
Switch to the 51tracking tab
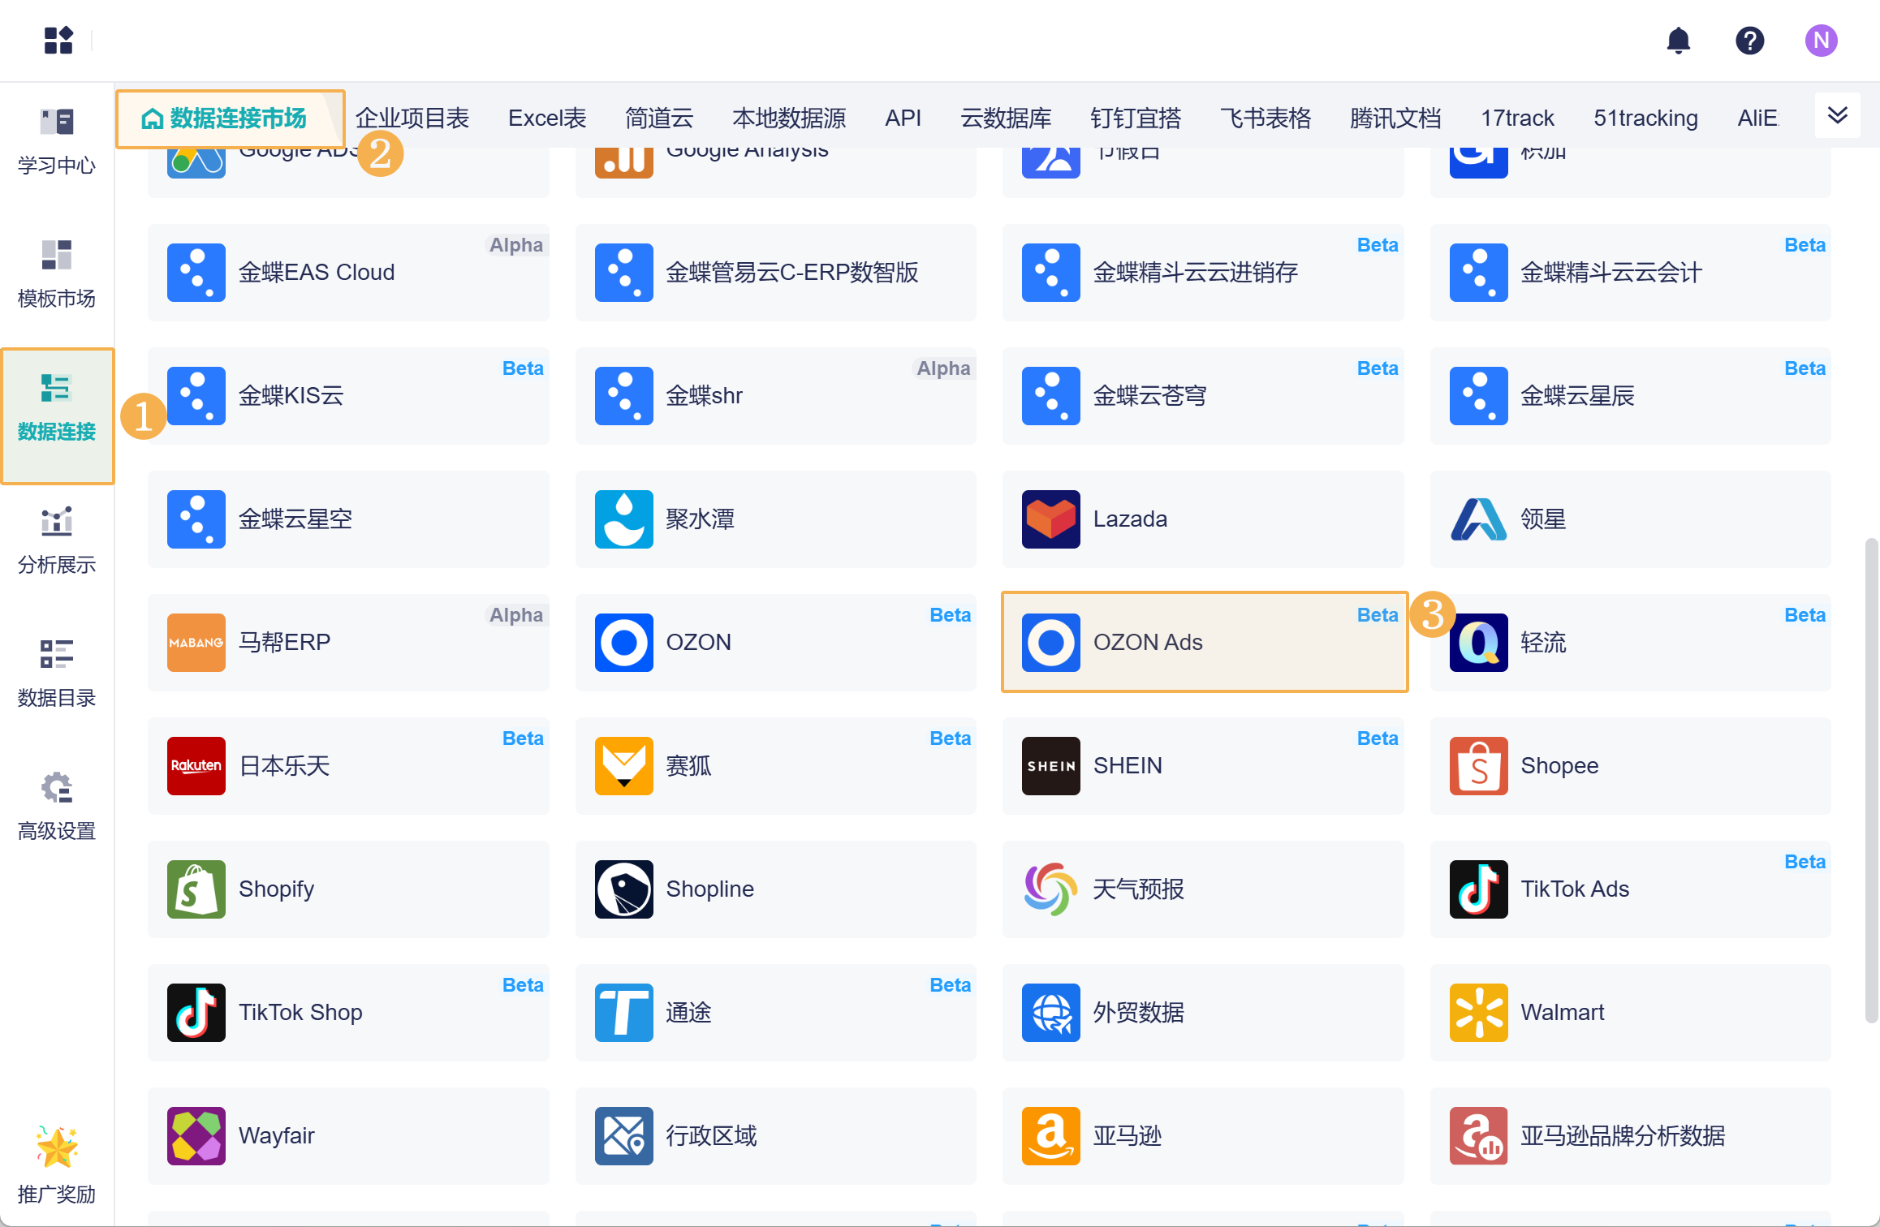click(1645, 118)
